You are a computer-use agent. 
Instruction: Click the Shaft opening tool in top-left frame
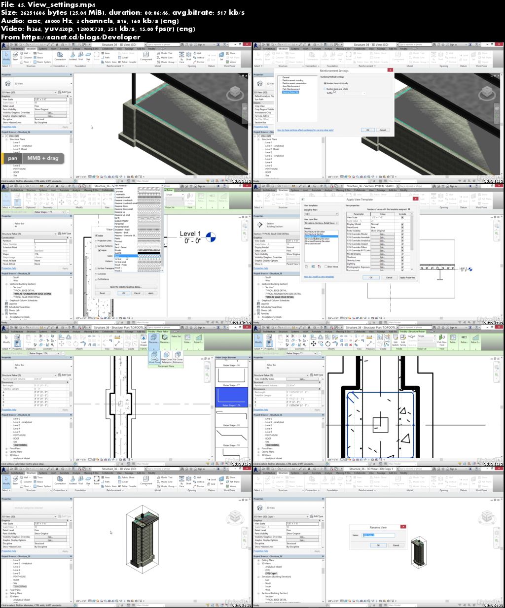pyautogui.click(x=188, y=57)
